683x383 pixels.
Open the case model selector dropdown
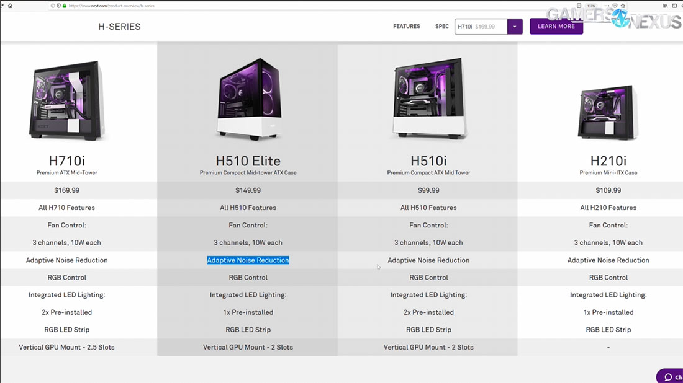tap(514, 27)
